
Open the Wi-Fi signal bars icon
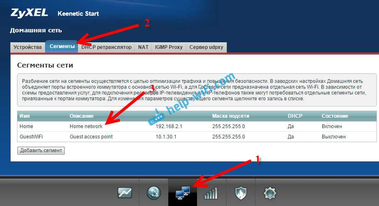(x=211, y=193)
